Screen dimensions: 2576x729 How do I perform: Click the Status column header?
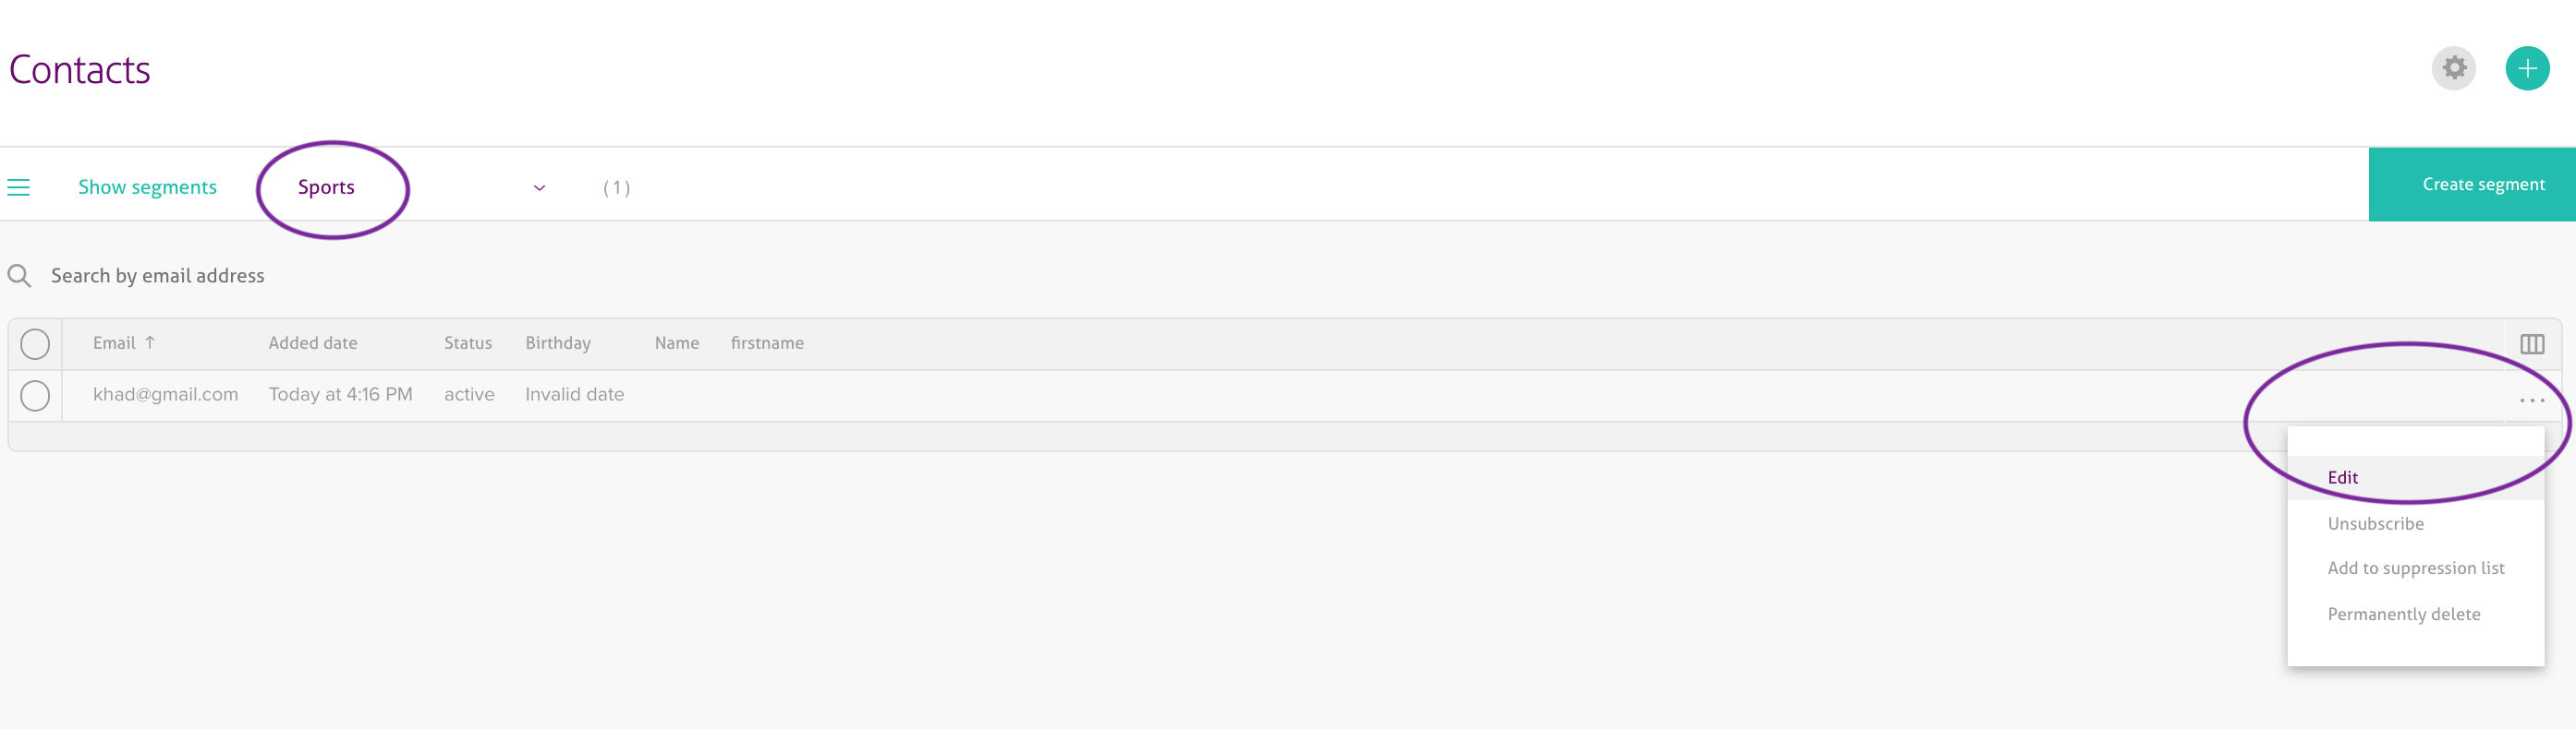pos(467,343)
